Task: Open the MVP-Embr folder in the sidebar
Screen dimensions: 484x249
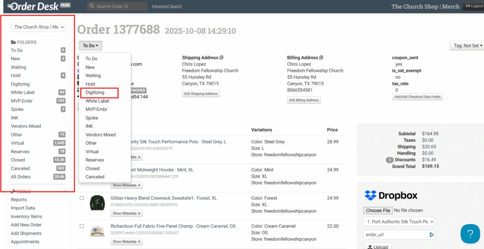Action: [x=22, y=101]
